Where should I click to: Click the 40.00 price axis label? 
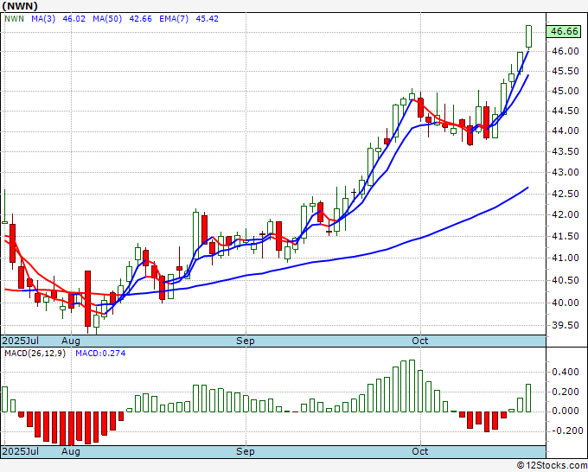(566, 303)
